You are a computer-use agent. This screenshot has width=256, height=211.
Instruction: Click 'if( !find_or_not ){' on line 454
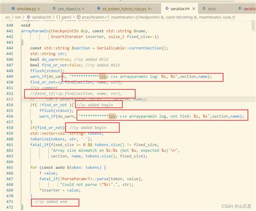(52, 105)
